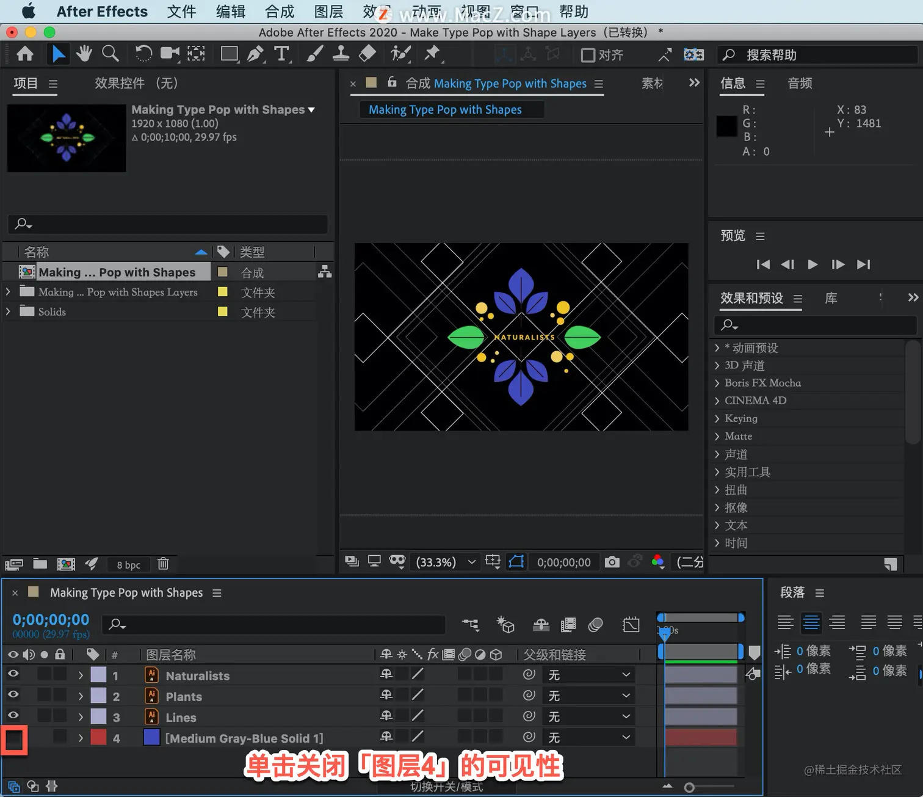Enable the 对齐 snapping checkbox
Viewport: 923px width, 797px height.
pyautogui.click(x=588, y=55)
